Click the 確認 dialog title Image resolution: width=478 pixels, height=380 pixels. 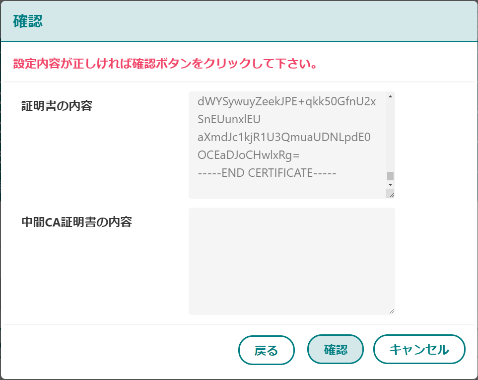coord(28,21)
